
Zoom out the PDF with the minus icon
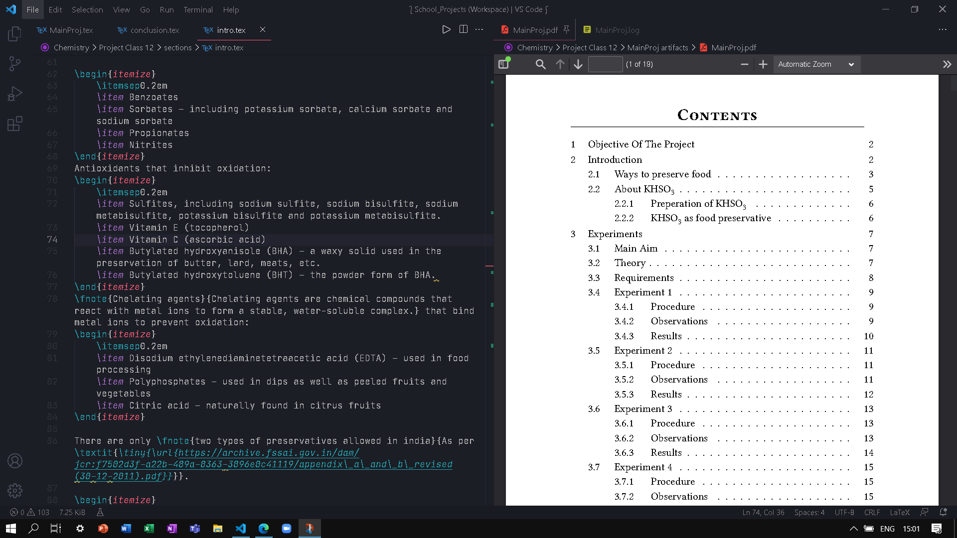tap(744, 64)
